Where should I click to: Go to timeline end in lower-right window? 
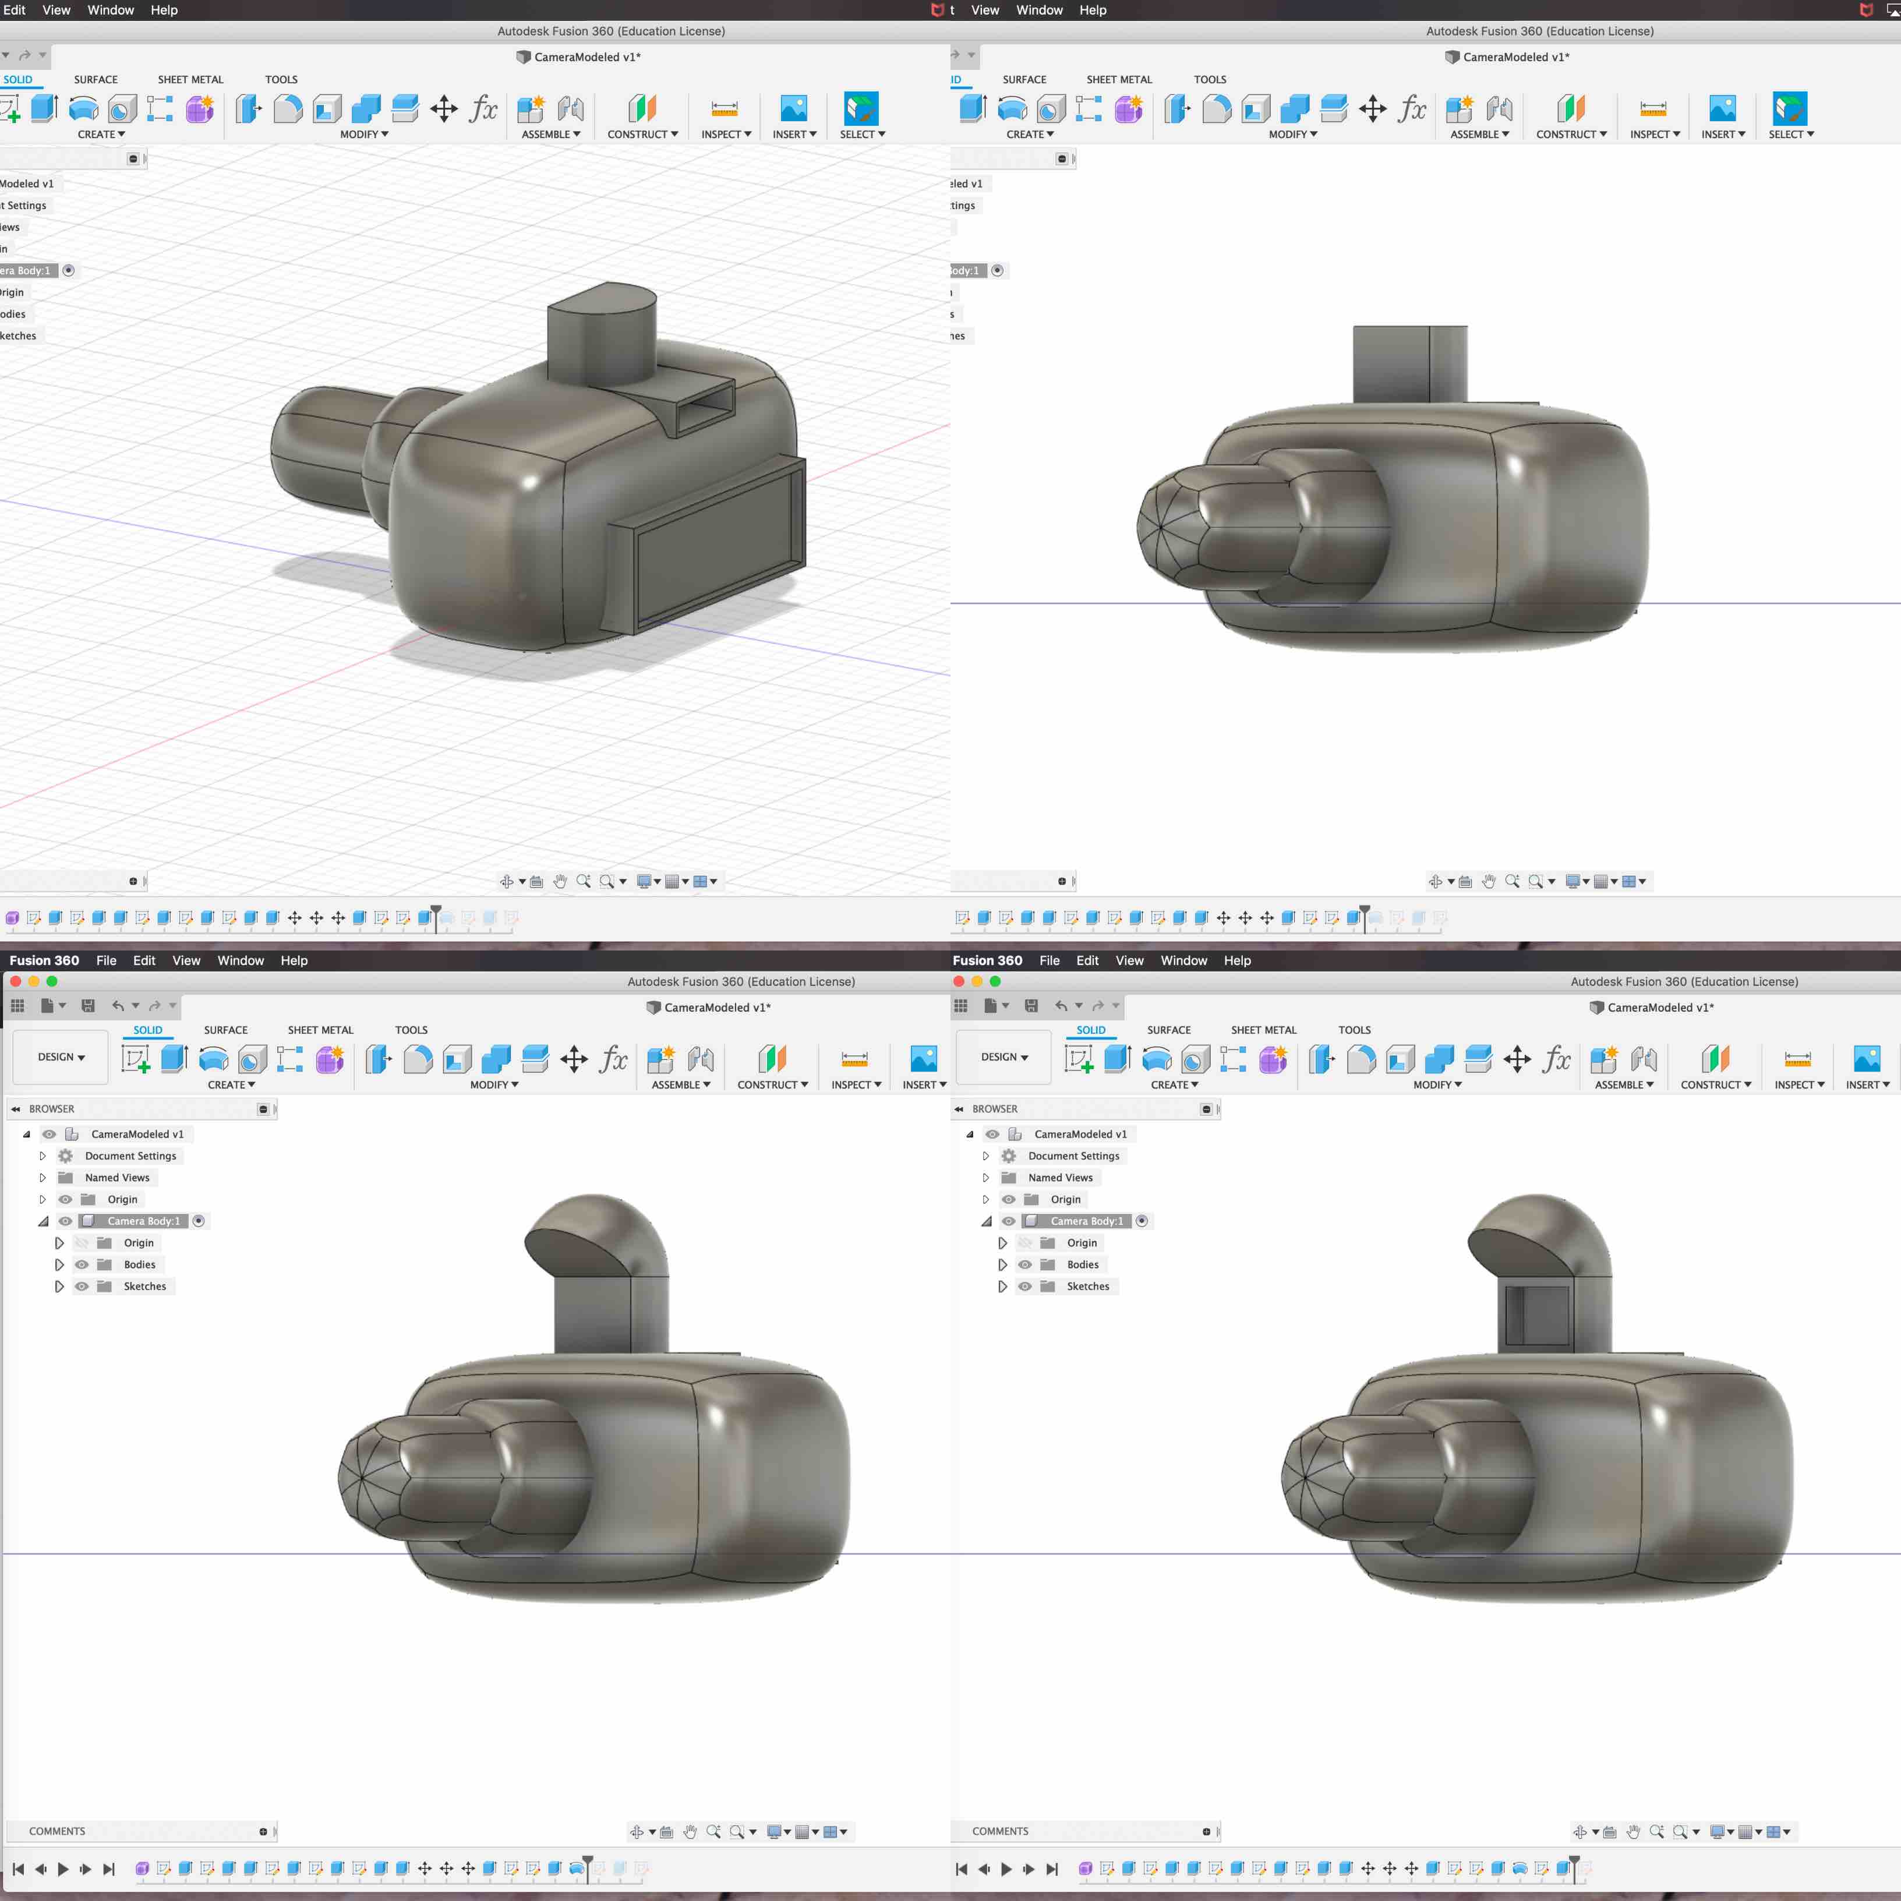(x=1052, y=1868)
